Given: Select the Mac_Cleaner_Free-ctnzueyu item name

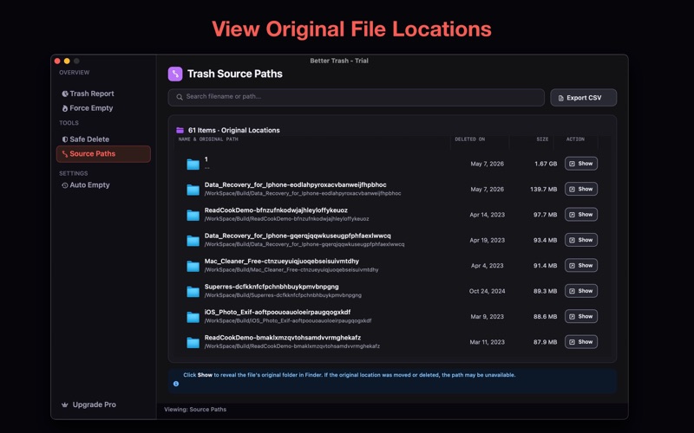Looking at the screenshot, I should tap(281, 262).
